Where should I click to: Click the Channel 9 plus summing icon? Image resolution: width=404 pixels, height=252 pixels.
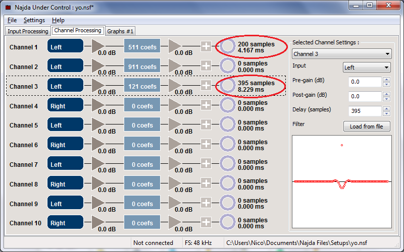(206, 203)
